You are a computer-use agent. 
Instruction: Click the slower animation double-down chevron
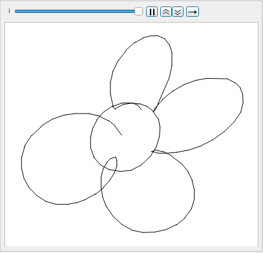(x=178, y=12)
